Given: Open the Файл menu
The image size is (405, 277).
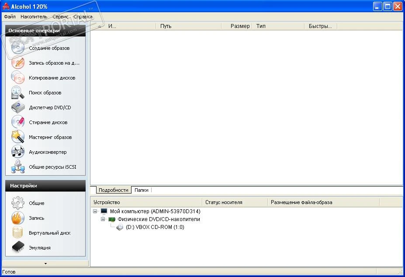Looking at the screenshot, I should click(10, 17).
